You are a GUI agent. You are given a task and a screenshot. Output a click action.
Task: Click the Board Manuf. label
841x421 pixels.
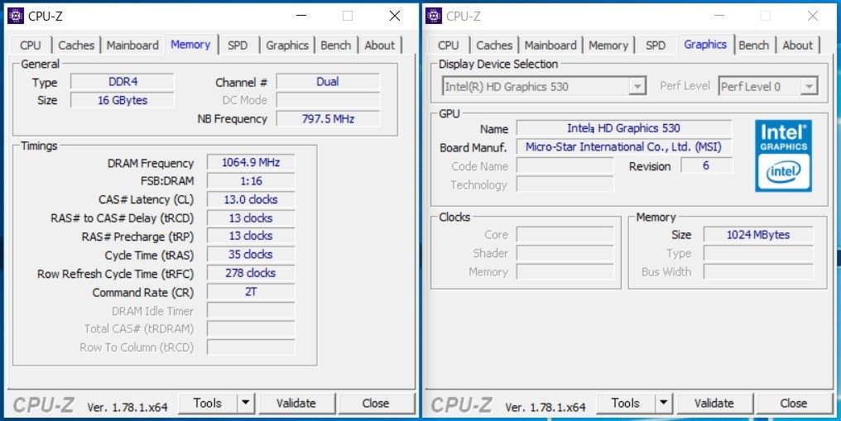[x=473, y=147]
